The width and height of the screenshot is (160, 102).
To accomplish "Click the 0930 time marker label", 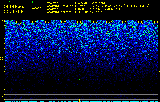I will click(x=155, y=22).
